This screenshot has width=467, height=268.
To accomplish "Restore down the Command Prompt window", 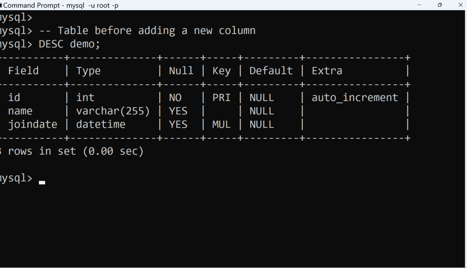I will [440, 5].
